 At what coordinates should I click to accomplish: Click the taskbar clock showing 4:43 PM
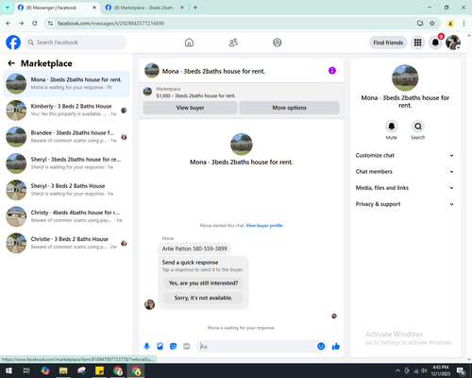(441, 370)
